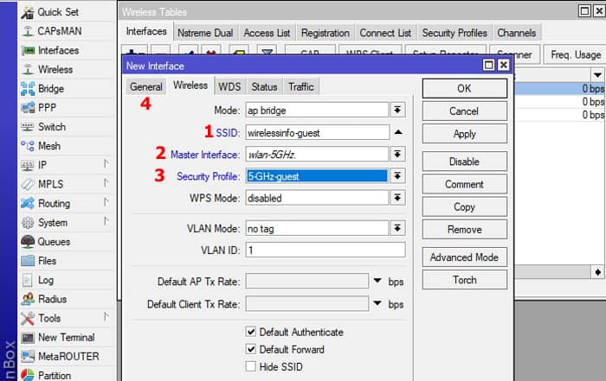Open the Registration tab in Wireless Tables

[x=325, y=33]
